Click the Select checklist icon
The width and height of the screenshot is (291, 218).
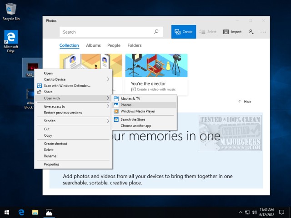tap(202, 32)
